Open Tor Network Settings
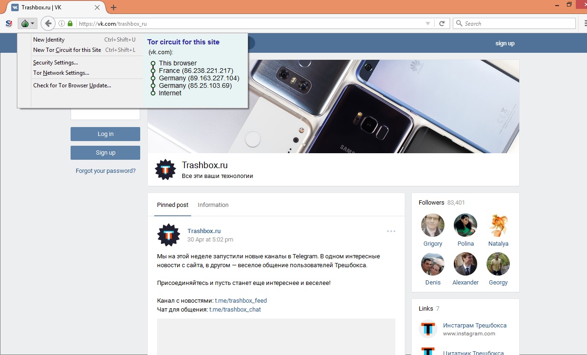This screenshot has height=355, width=587. 80,73
